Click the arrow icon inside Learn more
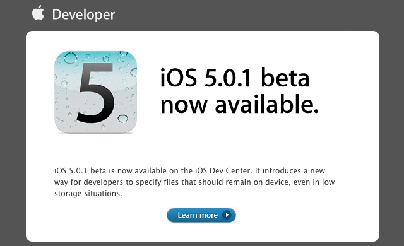This screenshot has height=246, width=404. pos(227,215)
